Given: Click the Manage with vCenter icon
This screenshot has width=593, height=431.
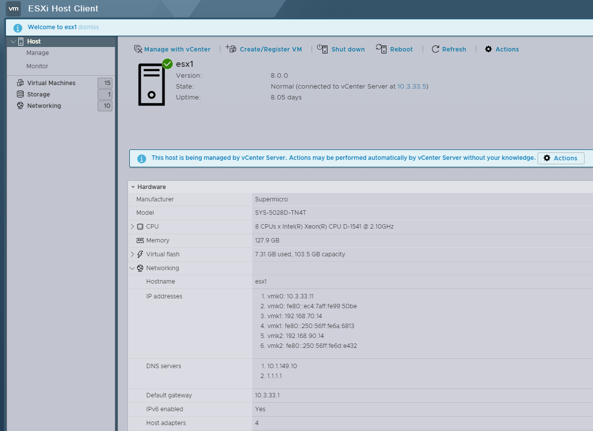Looking at the screenshot, I should (138, 49).
